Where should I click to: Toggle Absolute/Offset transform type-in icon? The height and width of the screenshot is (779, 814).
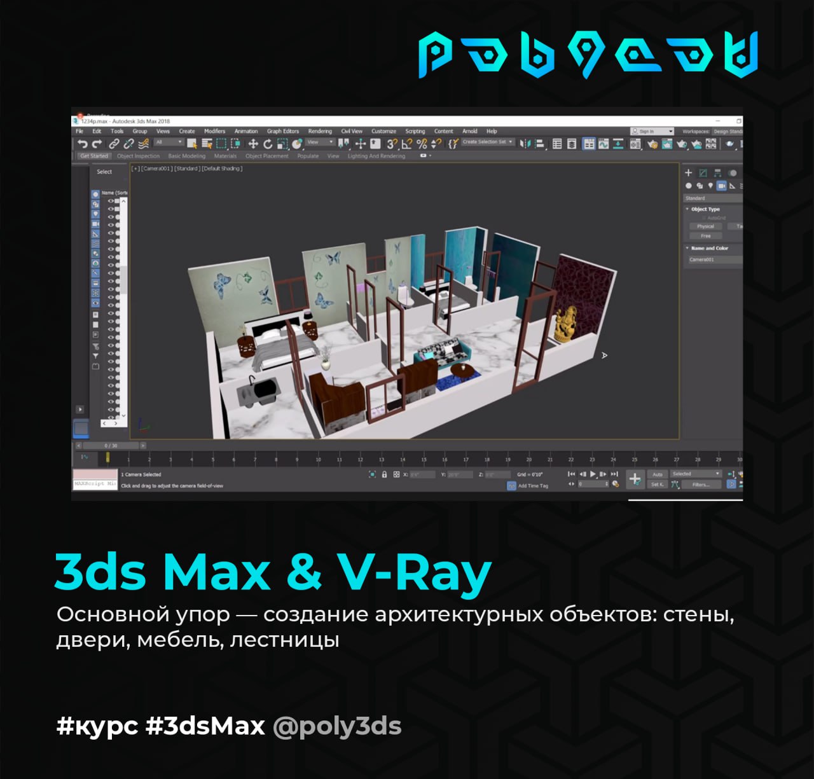(x=396, y=474)
